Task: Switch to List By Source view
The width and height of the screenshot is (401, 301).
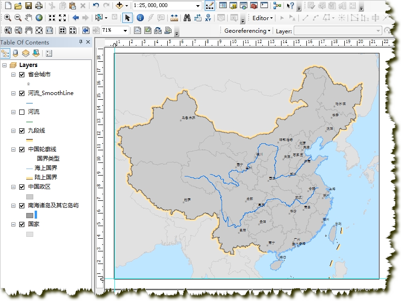Action: click(15, 53)
